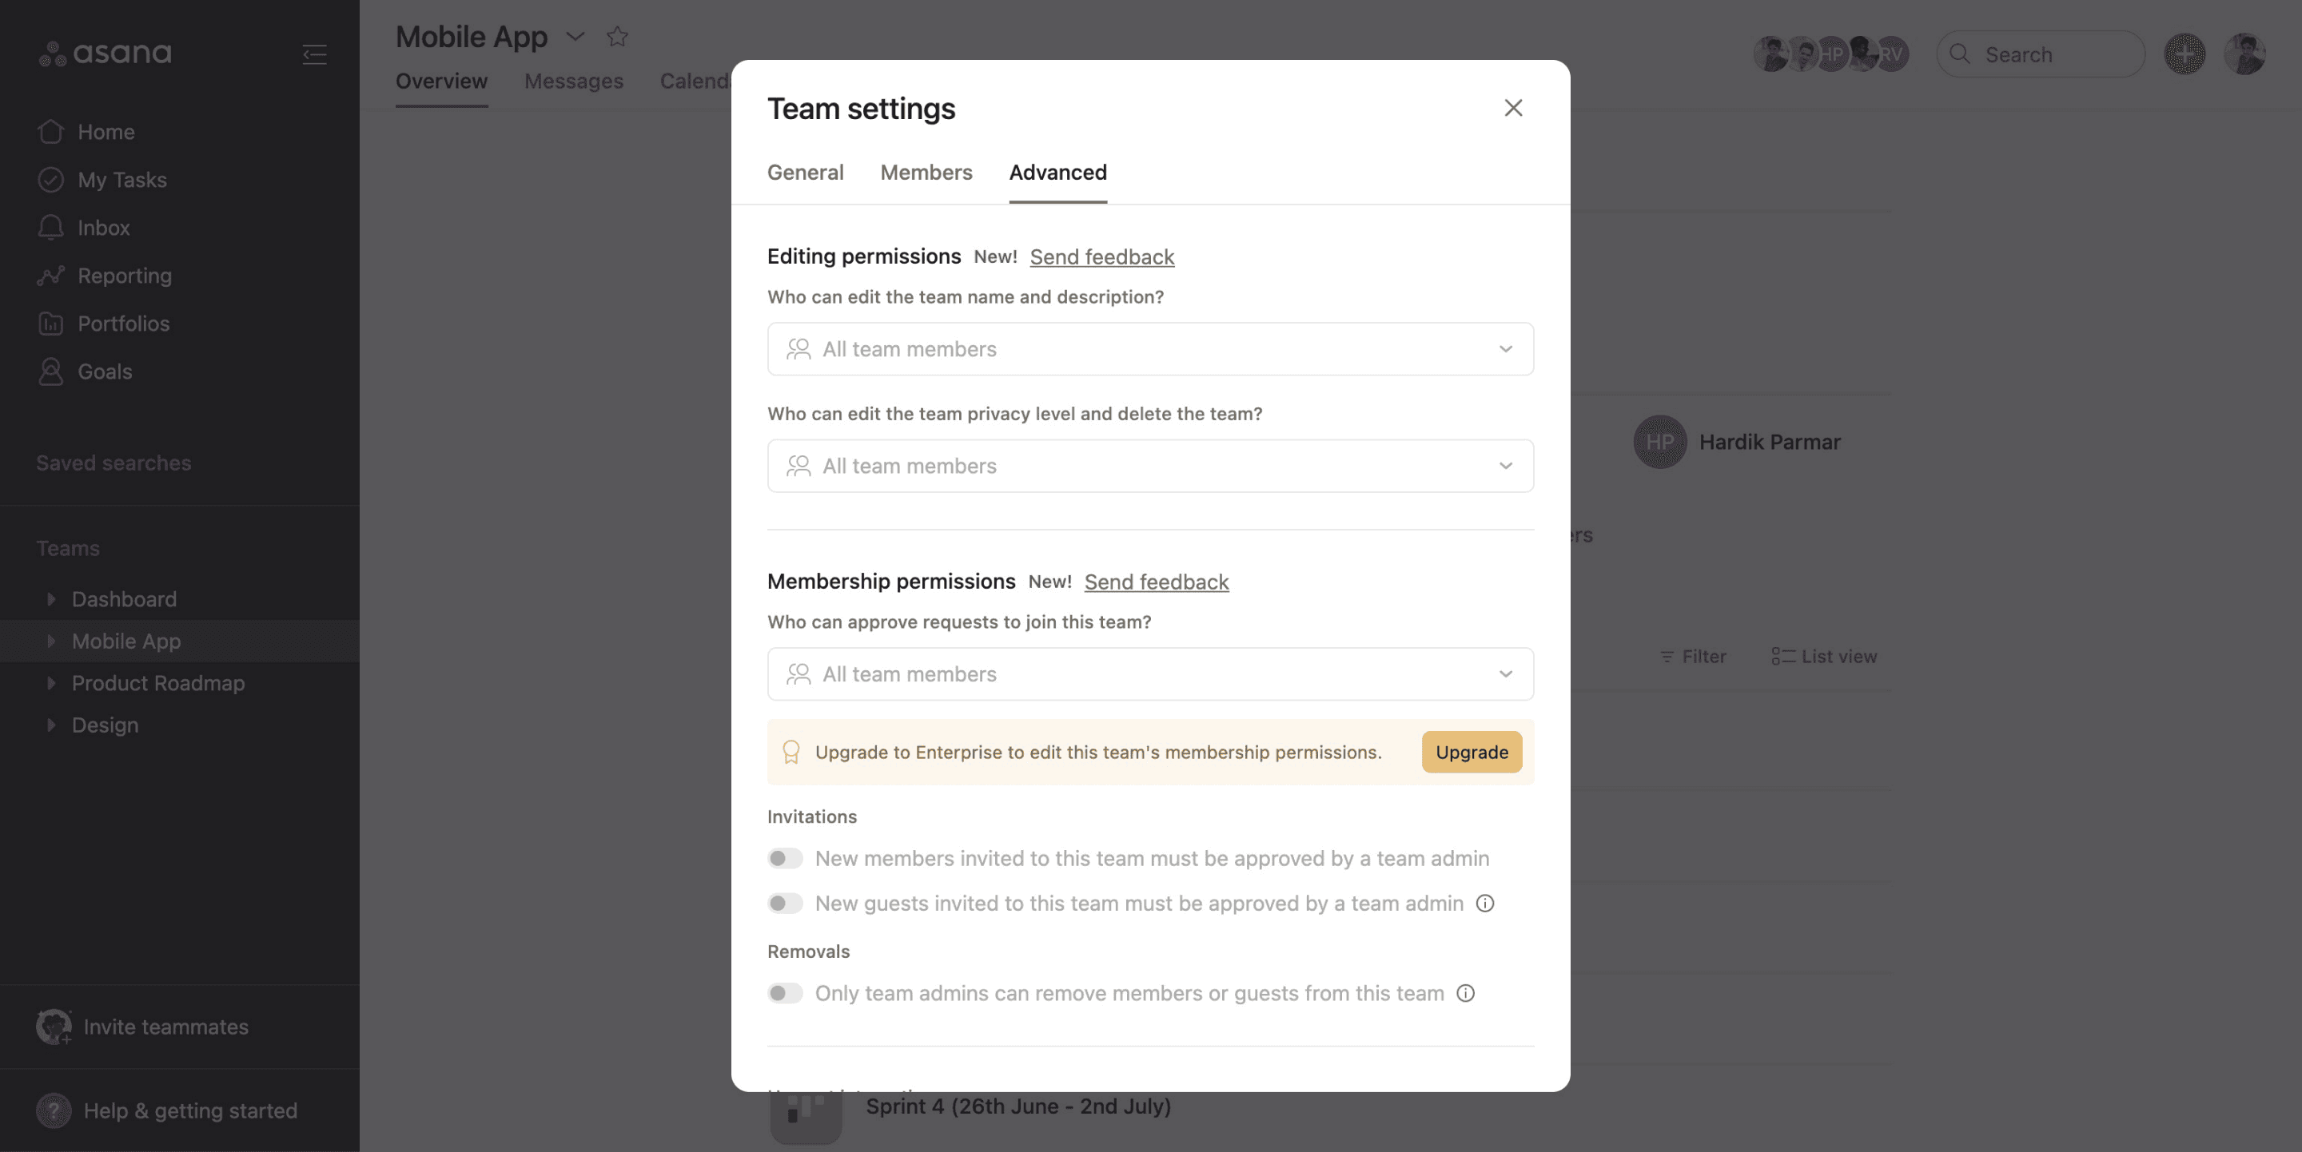Open privacy level edit permission dropdown
Screen dimensions: 2302x1152
pos(1150,467)
